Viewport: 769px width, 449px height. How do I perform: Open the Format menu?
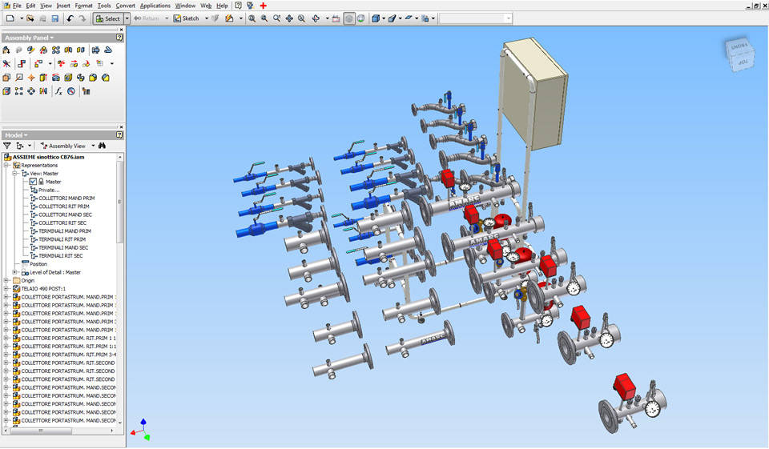tap(84, 6)
